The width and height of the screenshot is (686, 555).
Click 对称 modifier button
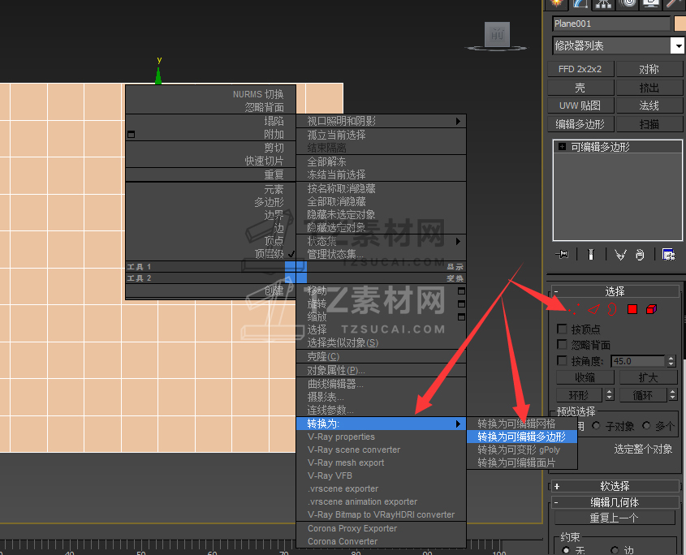click(x=649, y=69)
